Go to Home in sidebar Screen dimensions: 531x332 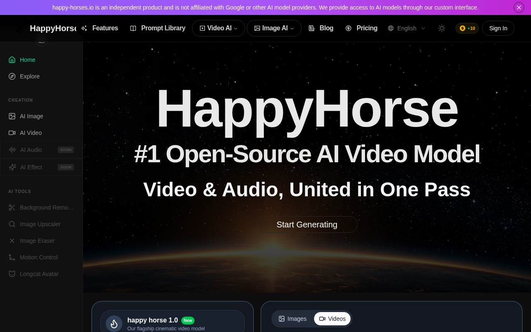(41, 60)
